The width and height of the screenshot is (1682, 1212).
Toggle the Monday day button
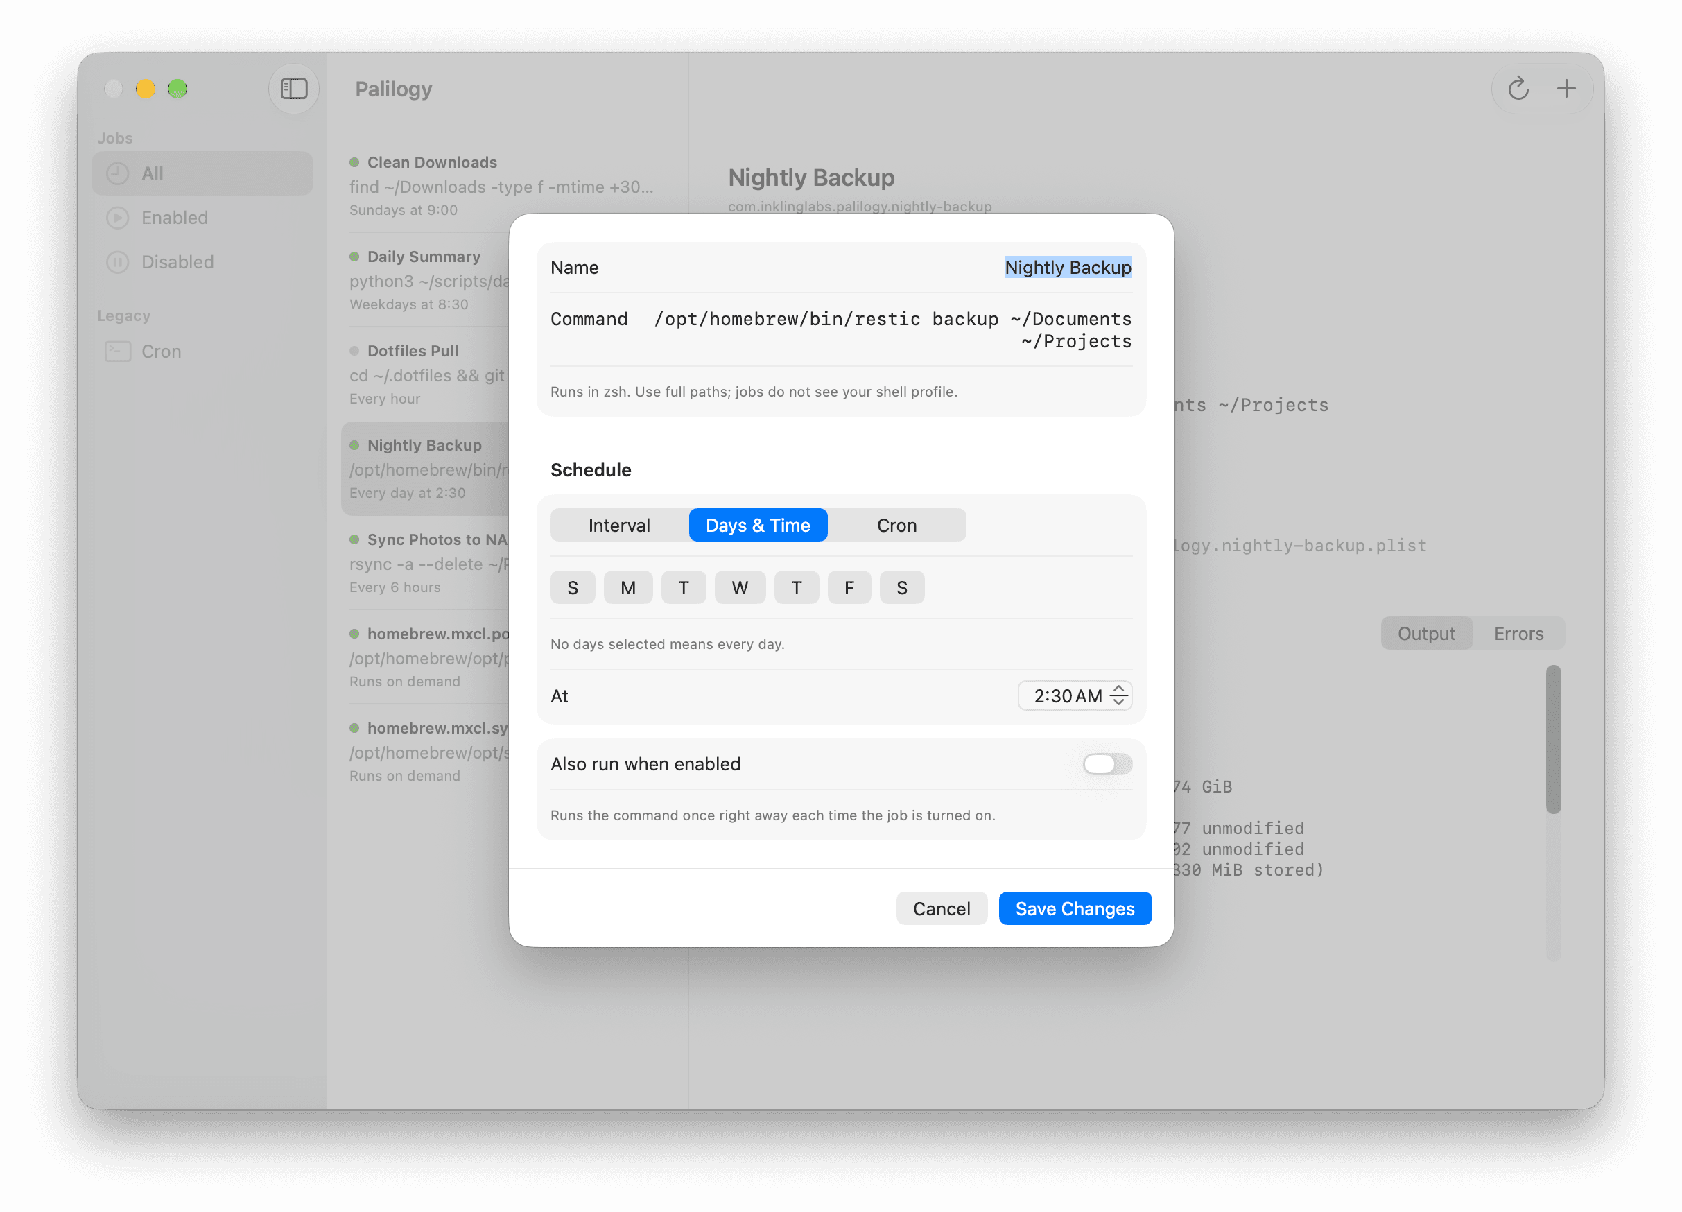pos(628,588)
